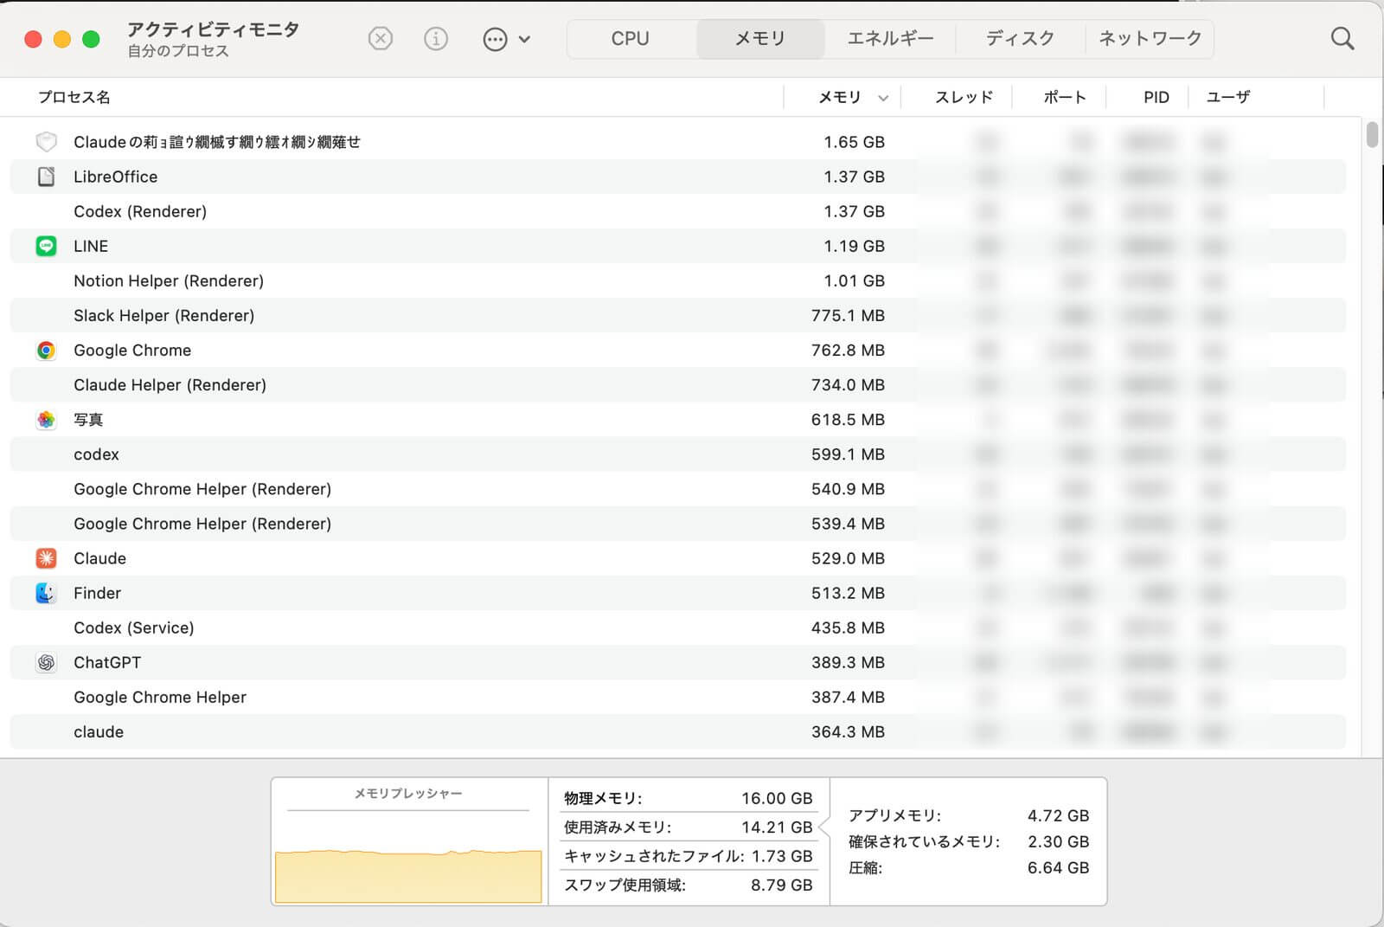Sort by PID column header
Viewport: 1384px width, 927px height.
coord(1157,97)
